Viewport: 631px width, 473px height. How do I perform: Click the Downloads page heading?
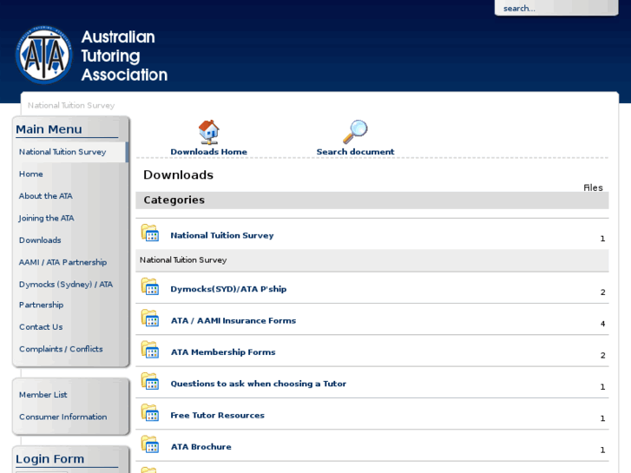[x=178, y=174]
